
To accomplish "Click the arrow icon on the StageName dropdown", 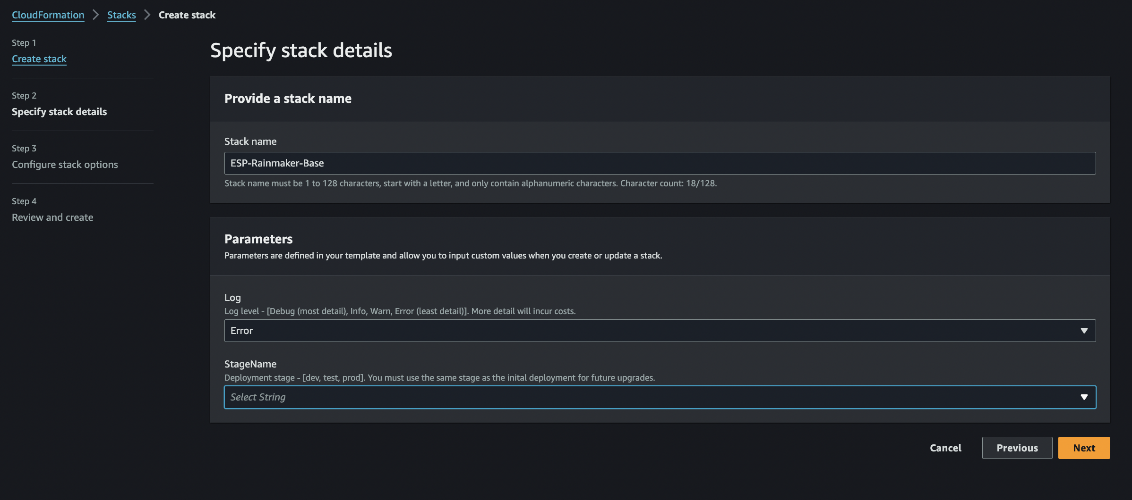I will (x=1084, y=397).
